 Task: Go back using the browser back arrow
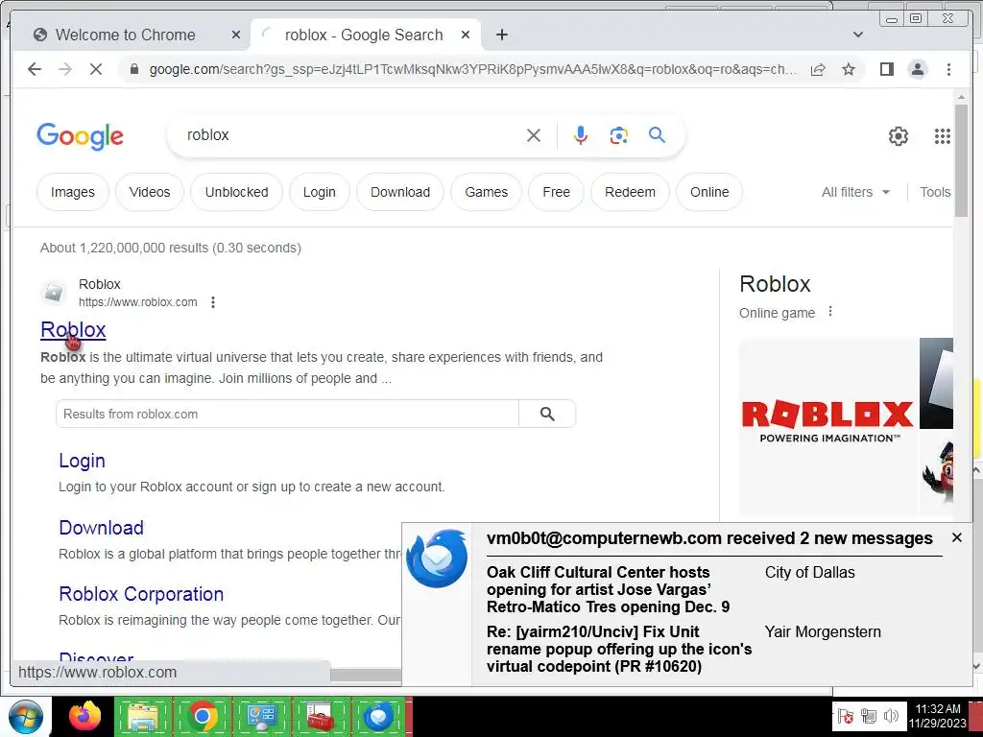(x=35, y=69)
